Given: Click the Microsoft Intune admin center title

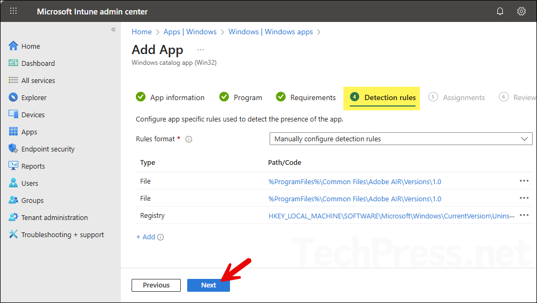Looking at the screenshot, I should (x=92, y=12).
